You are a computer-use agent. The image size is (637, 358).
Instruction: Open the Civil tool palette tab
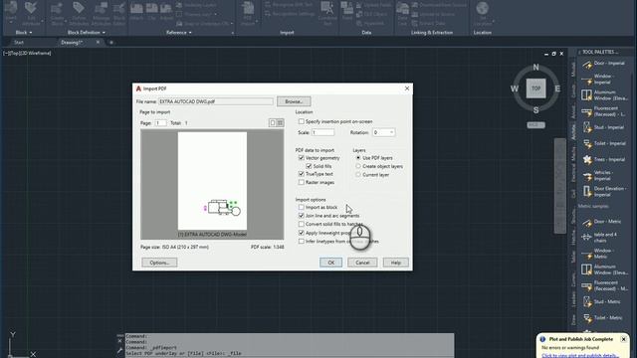pyautogui.click(x=573, y=193)
